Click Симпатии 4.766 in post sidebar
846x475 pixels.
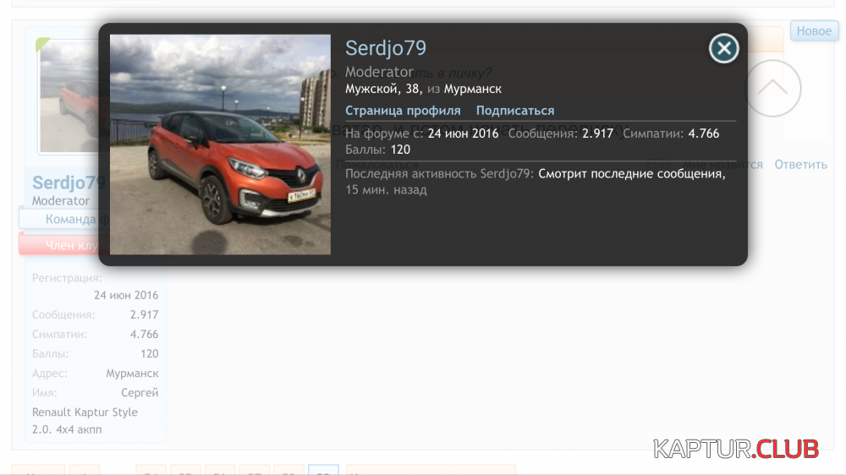tap(144, 334)
